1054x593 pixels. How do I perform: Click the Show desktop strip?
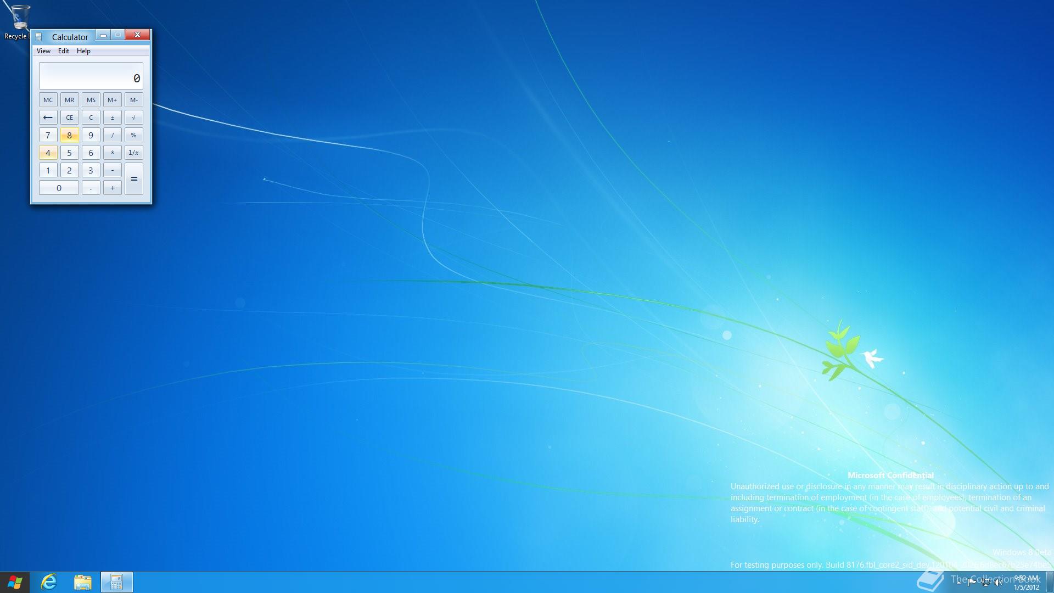coord(1050,582)
